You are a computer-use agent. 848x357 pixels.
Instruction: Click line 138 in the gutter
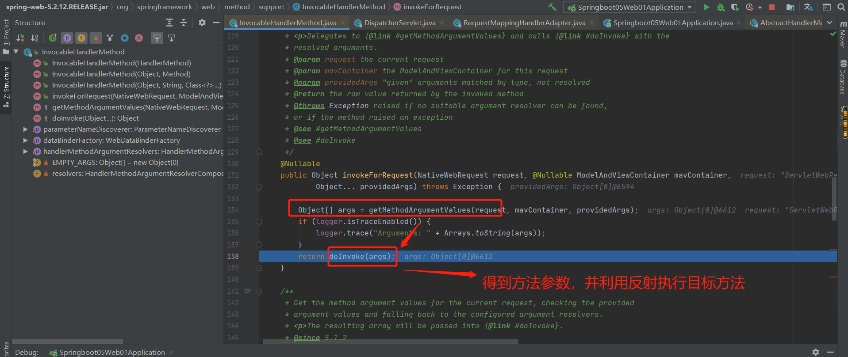[233, 256]
